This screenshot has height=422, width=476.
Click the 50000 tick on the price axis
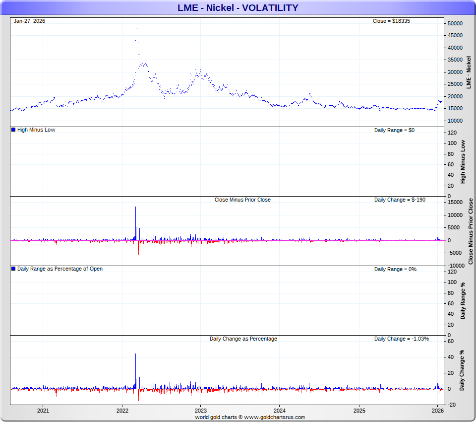tap(455, 24)
